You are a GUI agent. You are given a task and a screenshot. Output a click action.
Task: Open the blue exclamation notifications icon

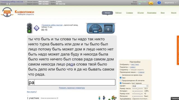click(x=159, y=2)
